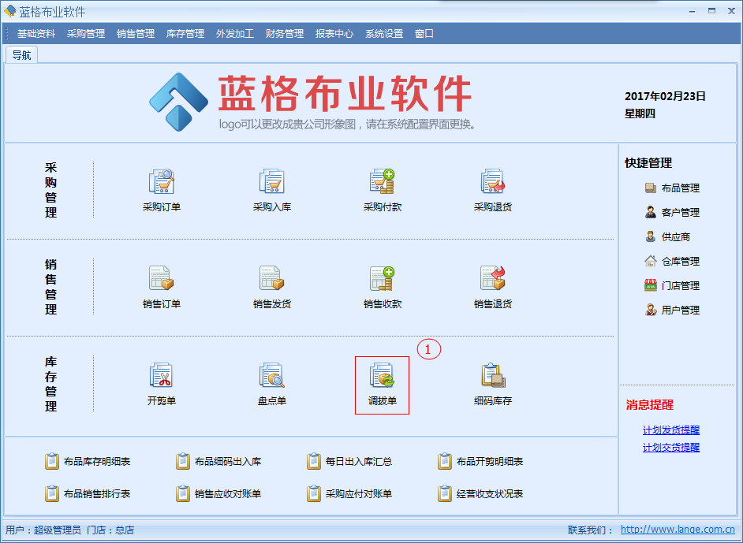This screenshot has width=743, height=543.
Task: Open the 销售管理 menu in menu bar
Action: pyautogui.click(x=136, y=34)
